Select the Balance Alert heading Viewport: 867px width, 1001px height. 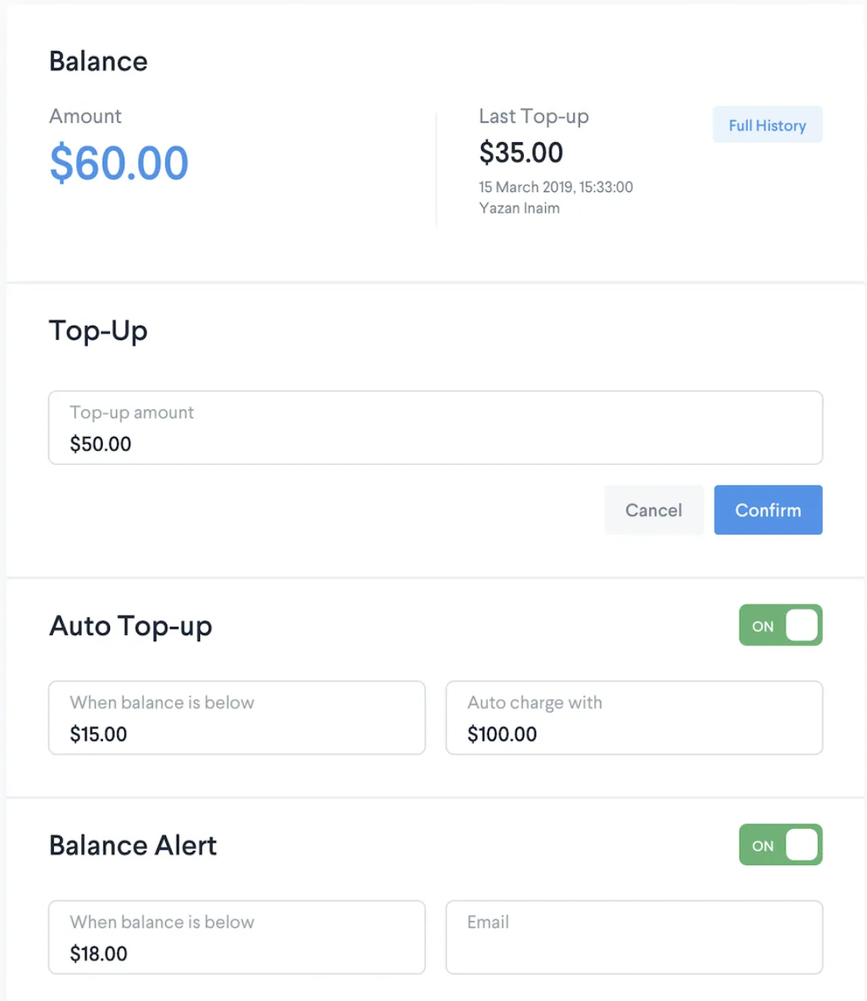[133, 844]
